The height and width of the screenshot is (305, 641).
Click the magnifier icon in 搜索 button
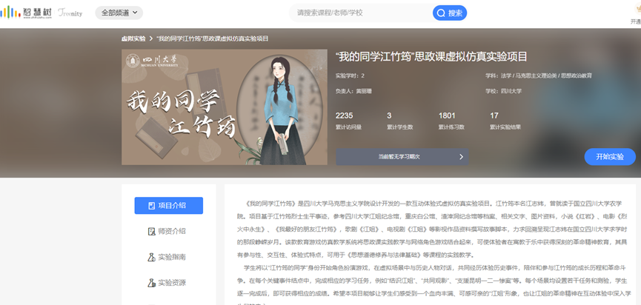[442, 13]
